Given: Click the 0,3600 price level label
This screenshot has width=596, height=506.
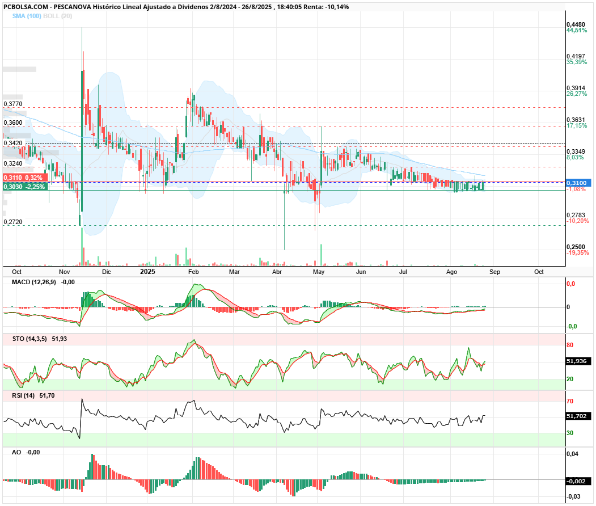Looking at the screenshot, I should [x=13, y=123].
